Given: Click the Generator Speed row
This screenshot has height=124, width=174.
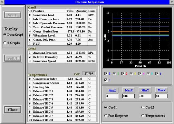Looking at the screenshot, I should (x=62, y=61).
